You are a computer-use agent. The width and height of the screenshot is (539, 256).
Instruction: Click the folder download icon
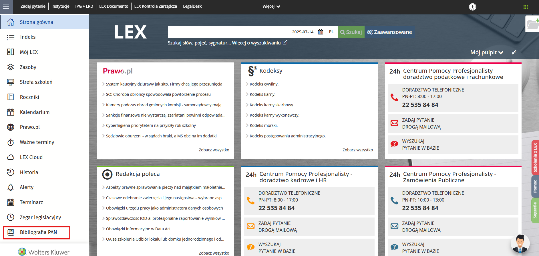tap(532, 24)
